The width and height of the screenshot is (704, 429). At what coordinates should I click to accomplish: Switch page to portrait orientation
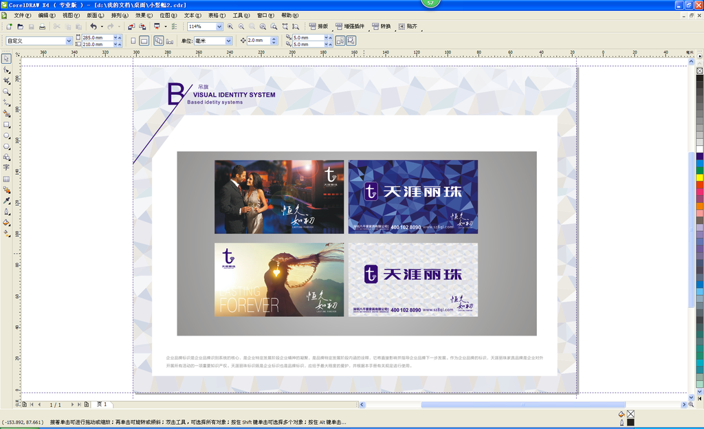pos(133,41)
